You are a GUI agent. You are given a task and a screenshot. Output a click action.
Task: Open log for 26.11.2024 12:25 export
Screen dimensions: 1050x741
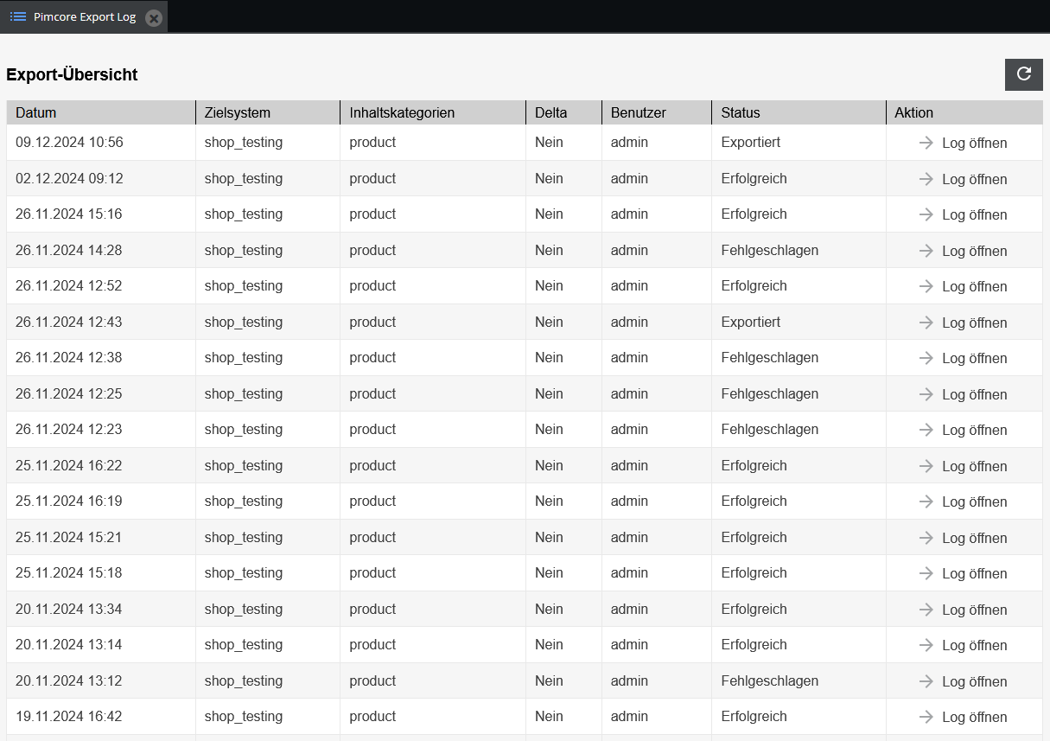coord(963,394)
